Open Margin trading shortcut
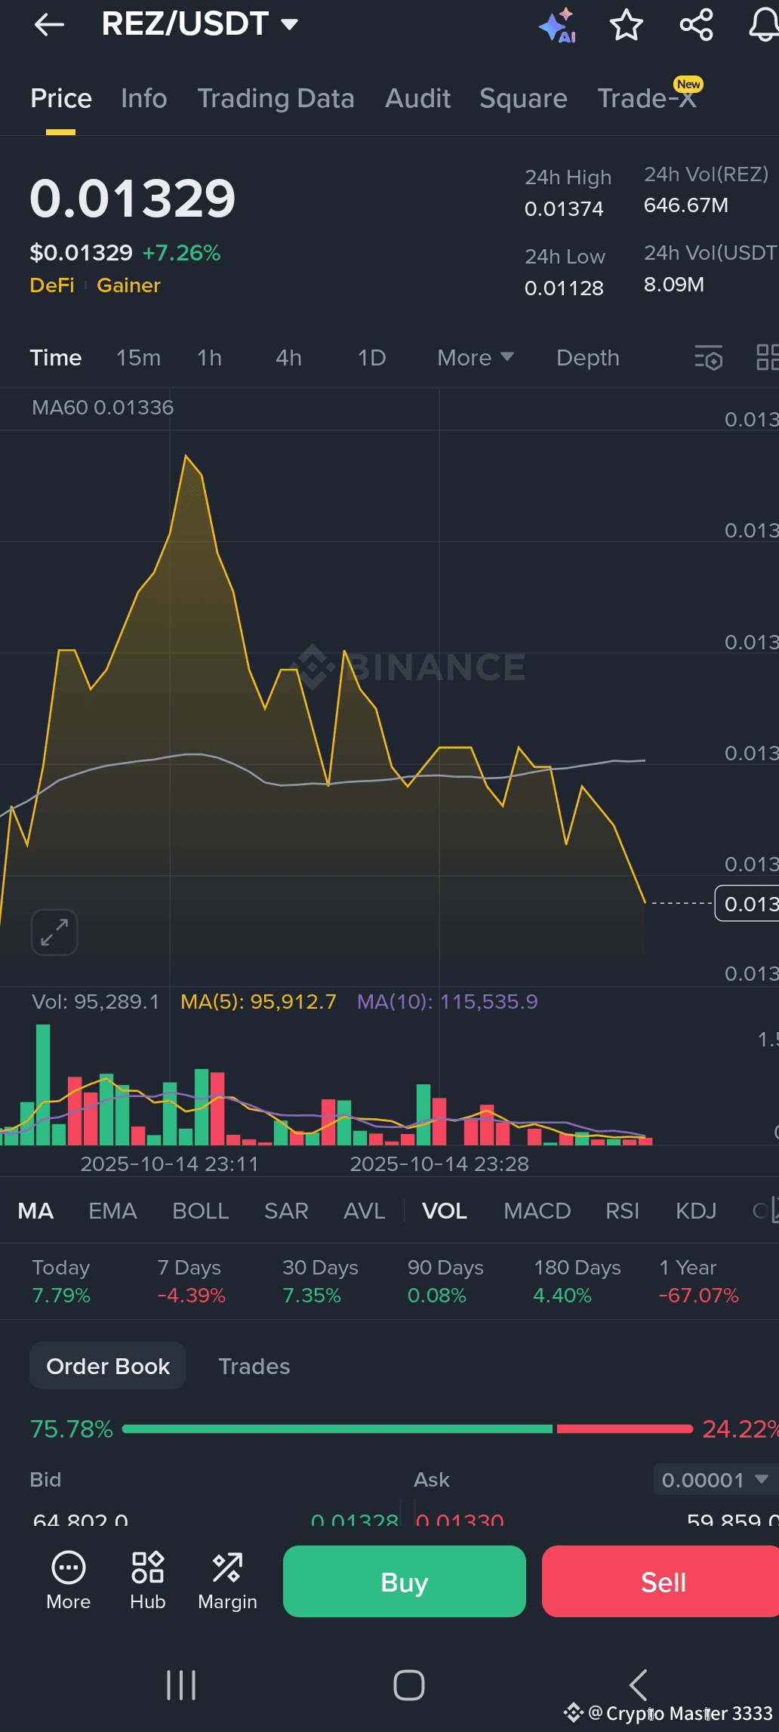779x1732 pixels. pyautogui.click(x=227, y=1580)
